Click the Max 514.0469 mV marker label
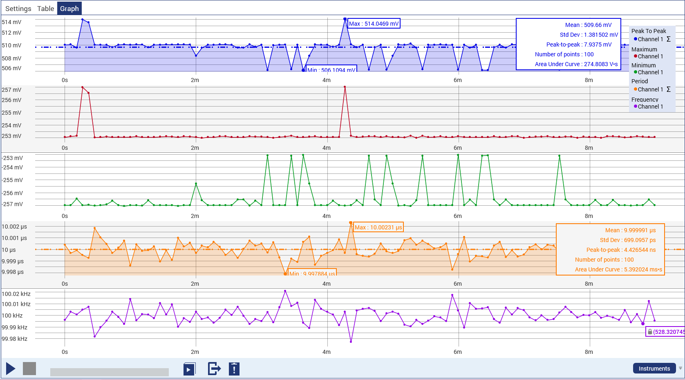Viewport: 685px width, 380px height. click(x=374, y=24)
